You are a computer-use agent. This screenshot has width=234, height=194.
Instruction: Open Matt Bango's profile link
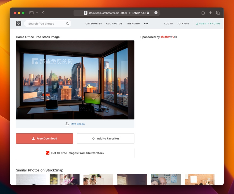pyautogui.click(x=78, y=124)
